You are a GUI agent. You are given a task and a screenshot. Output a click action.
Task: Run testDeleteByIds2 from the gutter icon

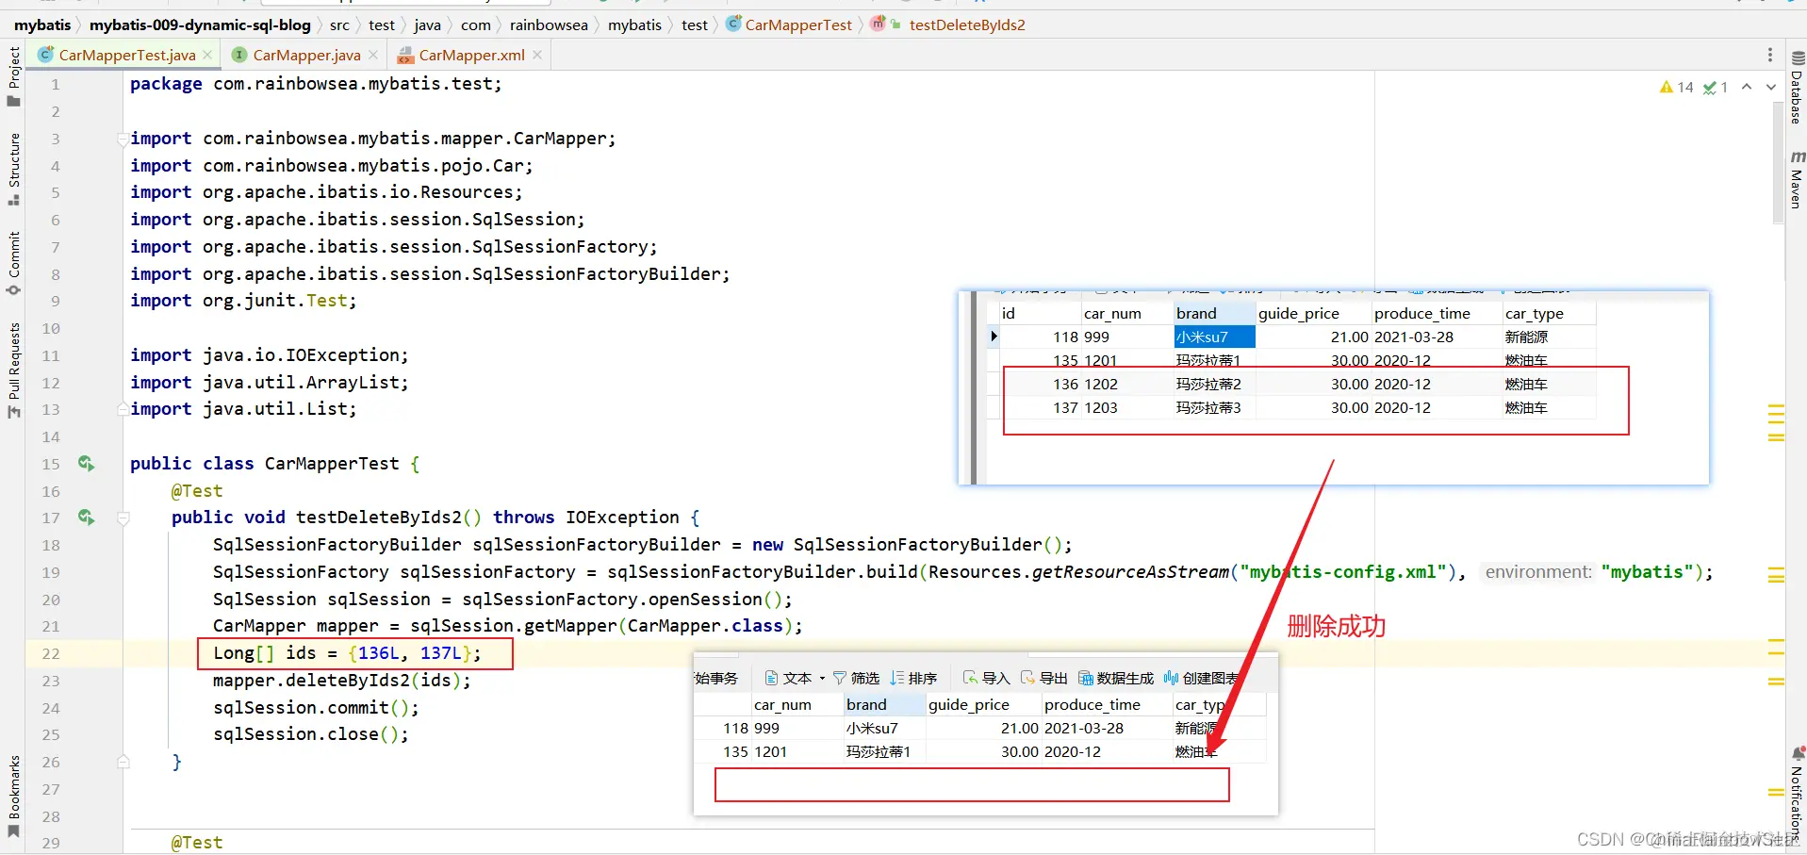tap(86, 518)
